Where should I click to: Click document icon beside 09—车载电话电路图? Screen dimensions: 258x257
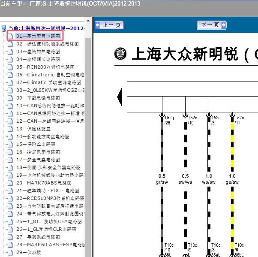click(10, 98)
